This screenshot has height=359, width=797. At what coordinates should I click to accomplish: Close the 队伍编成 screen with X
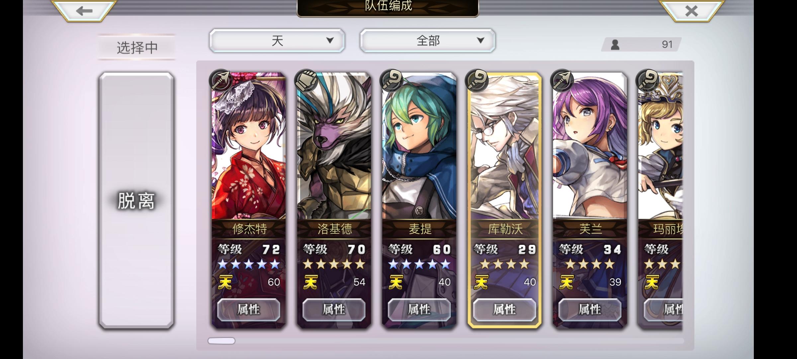tap(692, 11)
